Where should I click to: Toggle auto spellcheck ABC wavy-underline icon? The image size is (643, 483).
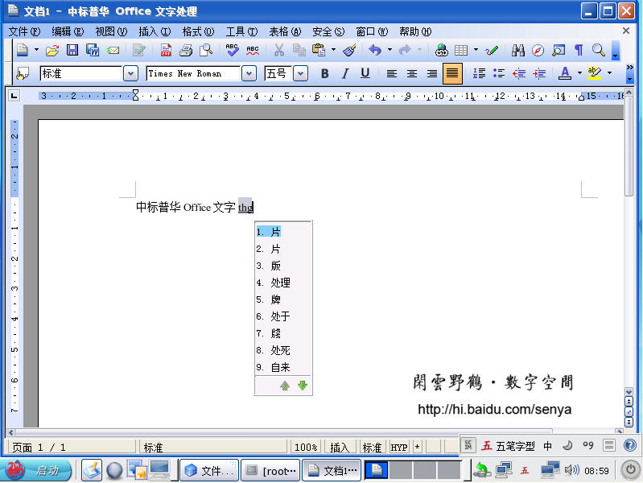click(x=253, y=50)
